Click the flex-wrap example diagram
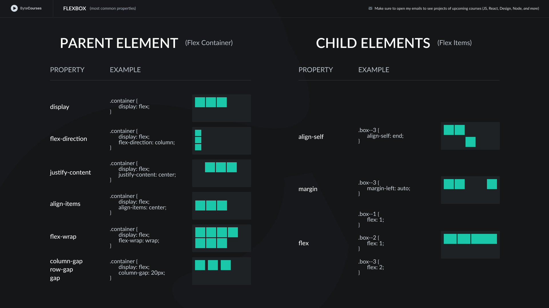 (x=222, y=238)
